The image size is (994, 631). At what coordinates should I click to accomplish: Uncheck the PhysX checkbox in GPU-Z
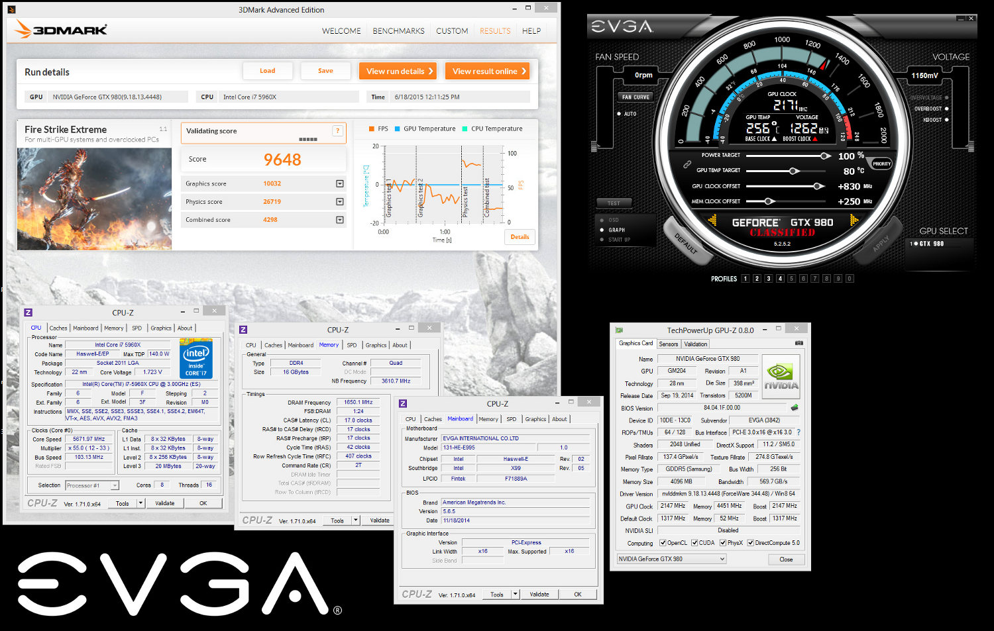(x=723, y=543)
